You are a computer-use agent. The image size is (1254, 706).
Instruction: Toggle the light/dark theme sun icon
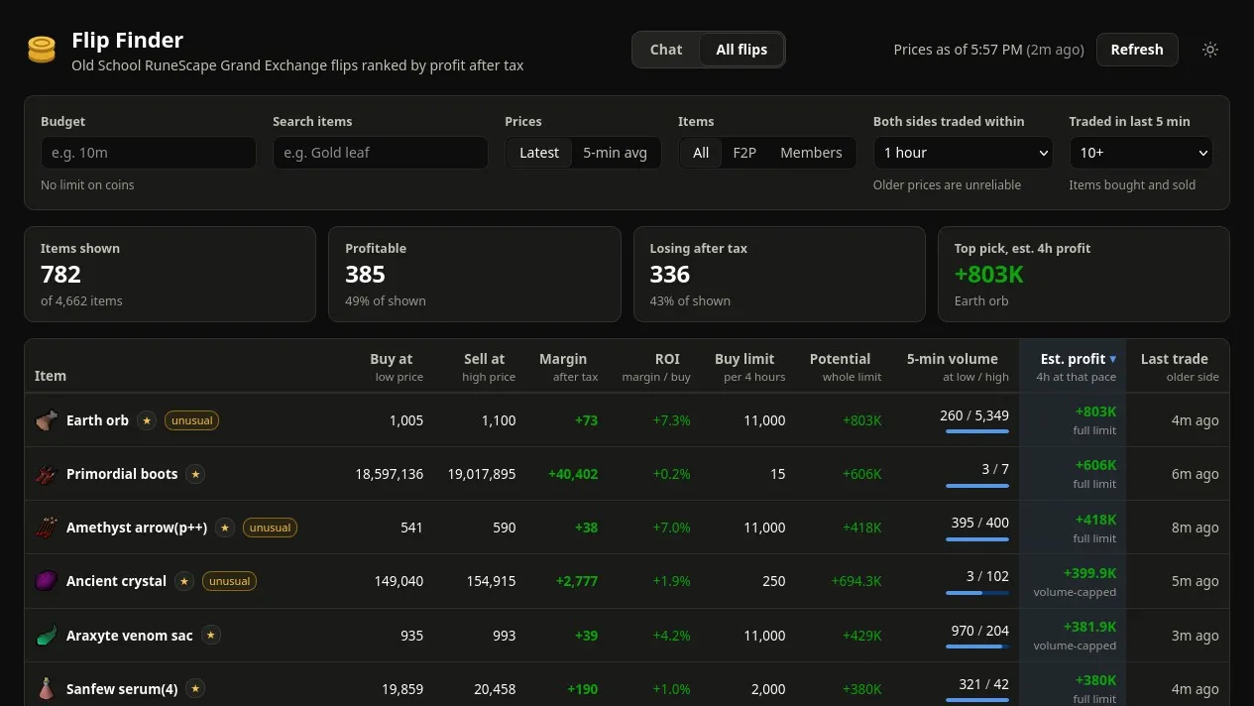click(1210, 50)
